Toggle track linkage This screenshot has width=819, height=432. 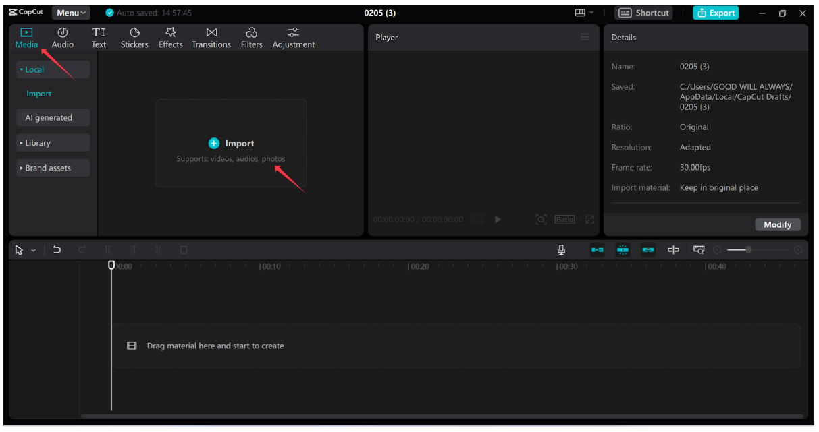[648, 250]
